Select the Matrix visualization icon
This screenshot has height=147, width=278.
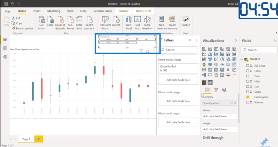pyautogui.click(x=222, y=70)
